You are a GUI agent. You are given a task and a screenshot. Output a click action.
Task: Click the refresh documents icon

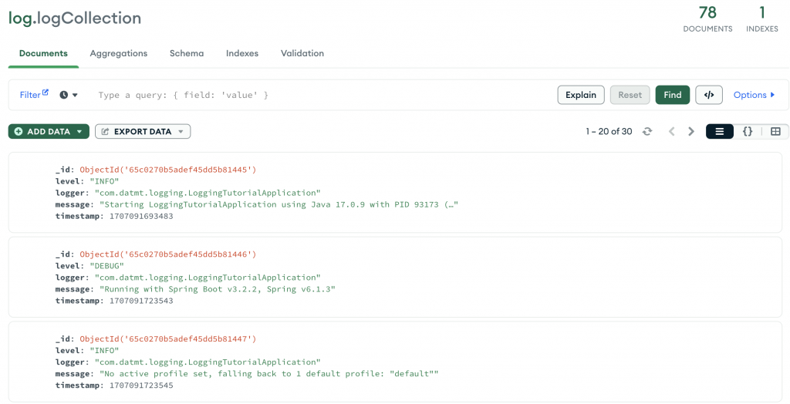[647, 132]
